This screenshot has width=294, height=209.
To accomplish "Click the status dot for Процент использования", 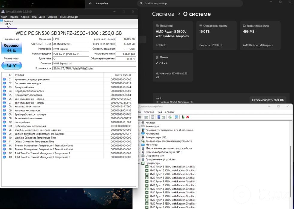I will coord(4,95).
